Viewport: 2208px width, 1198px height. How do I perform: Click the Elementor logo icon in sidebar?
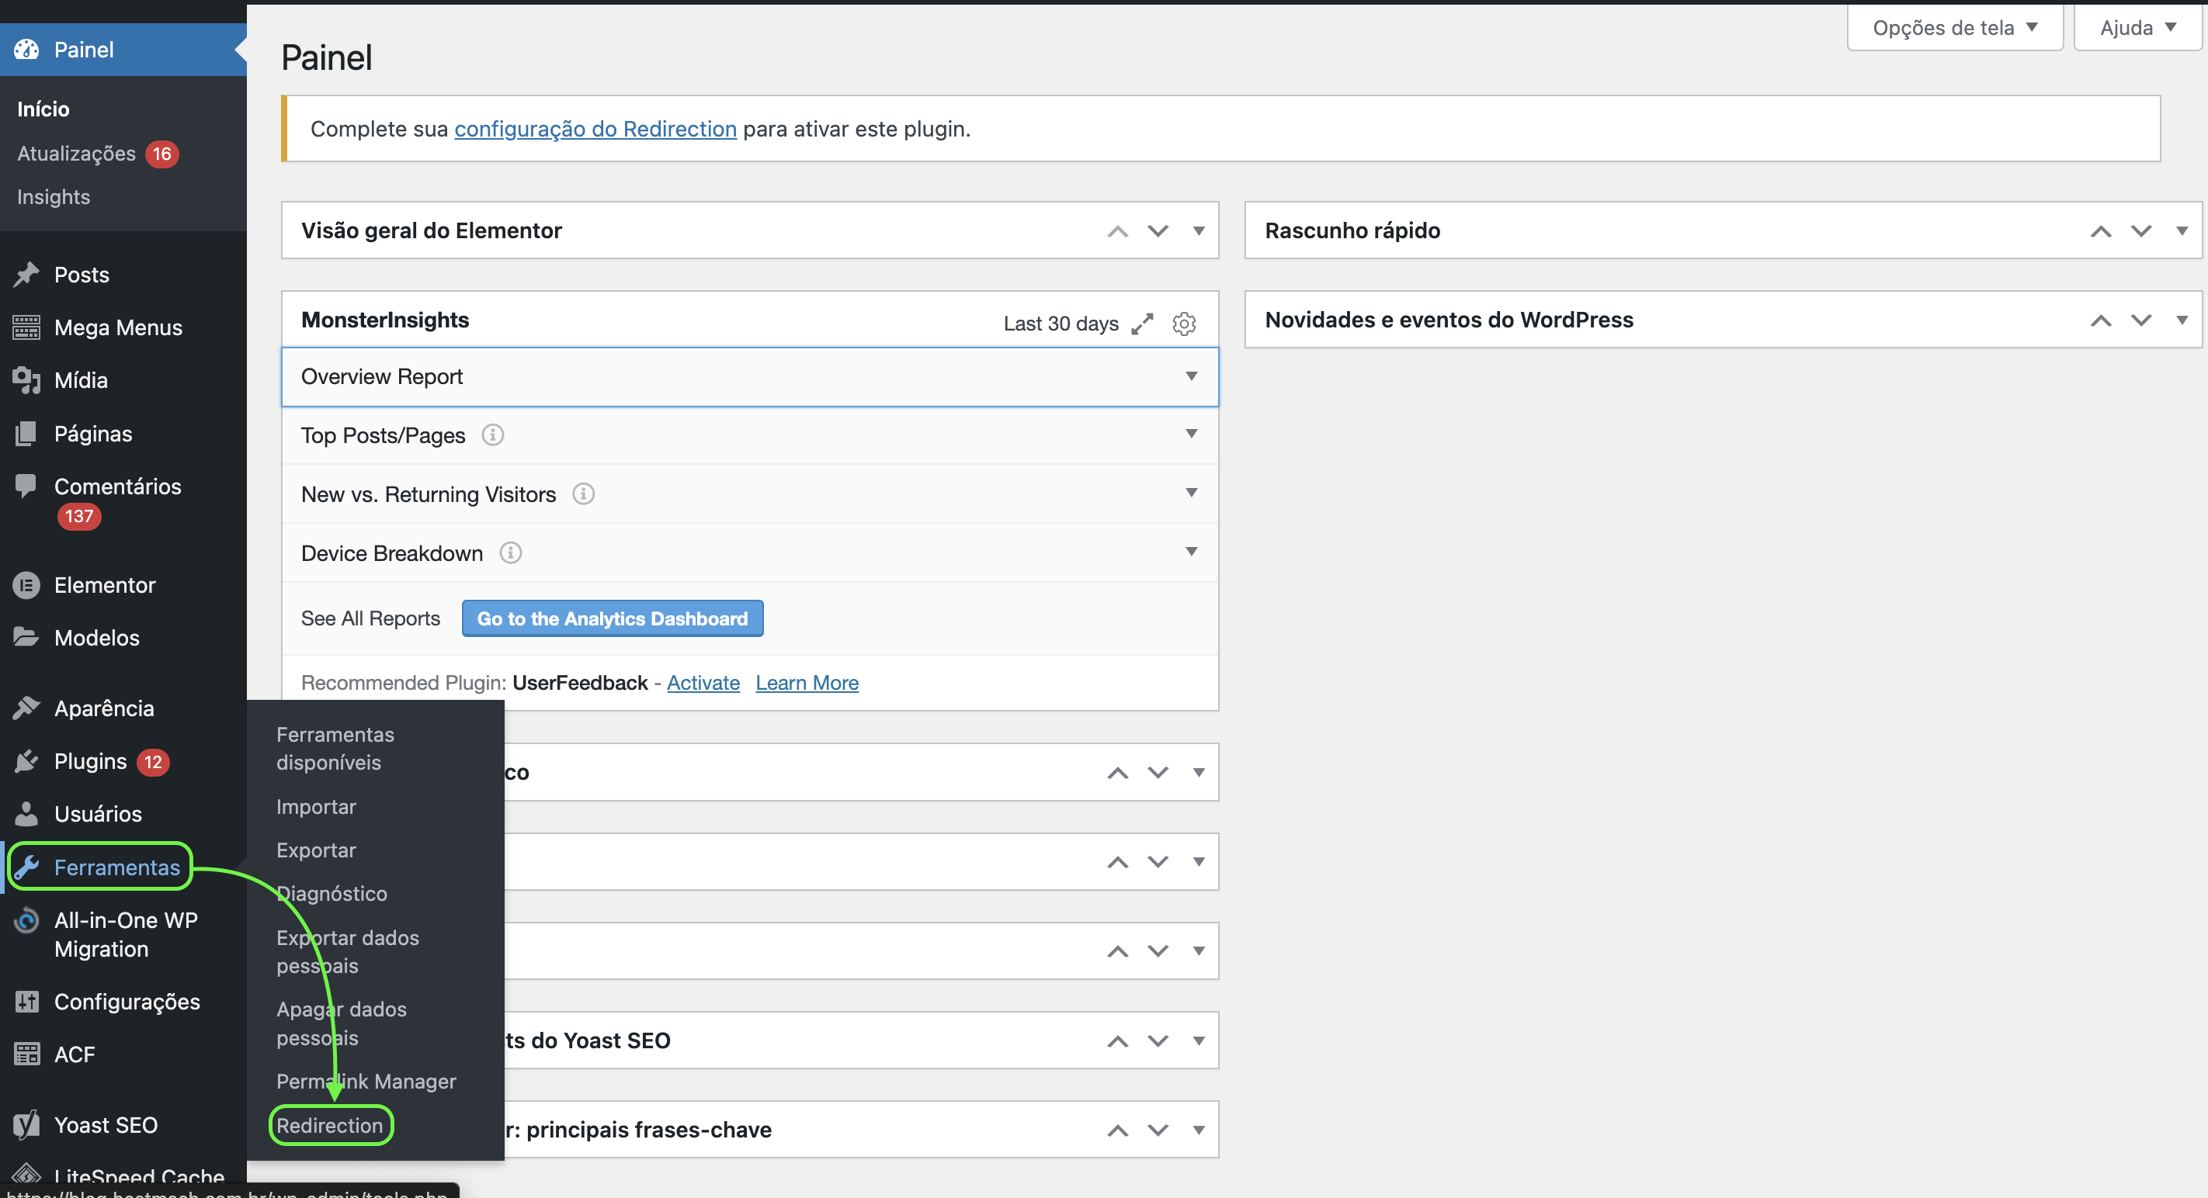tap(26, 585)
